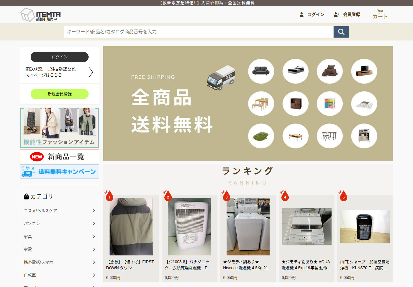This screenshot has width=413, height=287.
Task: Open My Page arrow beside 配送状況 text
Action: pos(91,72)
